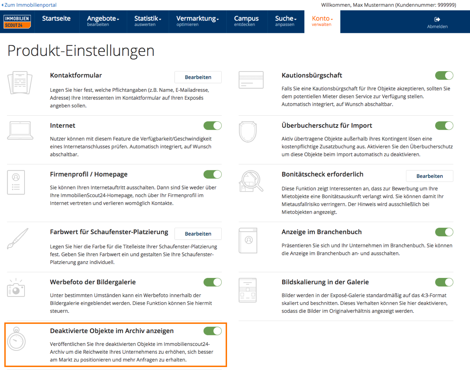Viewport: 470px width, 374px height.
Task: Follow the Zum Immobilienportal link
Action: (30, 5)
